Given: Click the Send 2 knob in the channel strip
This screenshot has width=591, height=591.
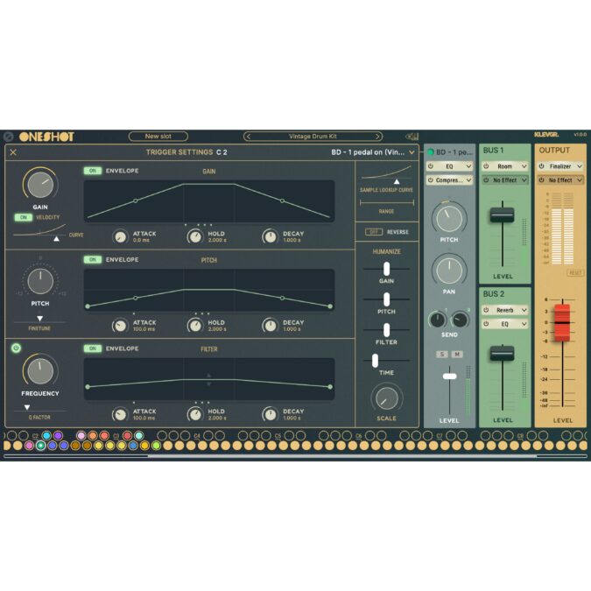Looking at the screenshot, I should click(x=460, y=320).
